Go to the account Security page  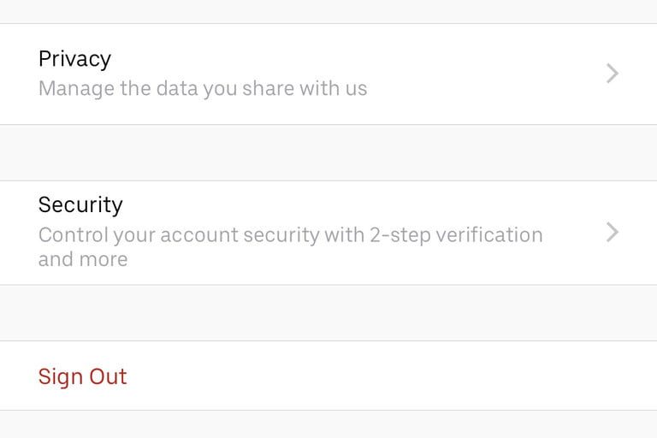(328, 232)
